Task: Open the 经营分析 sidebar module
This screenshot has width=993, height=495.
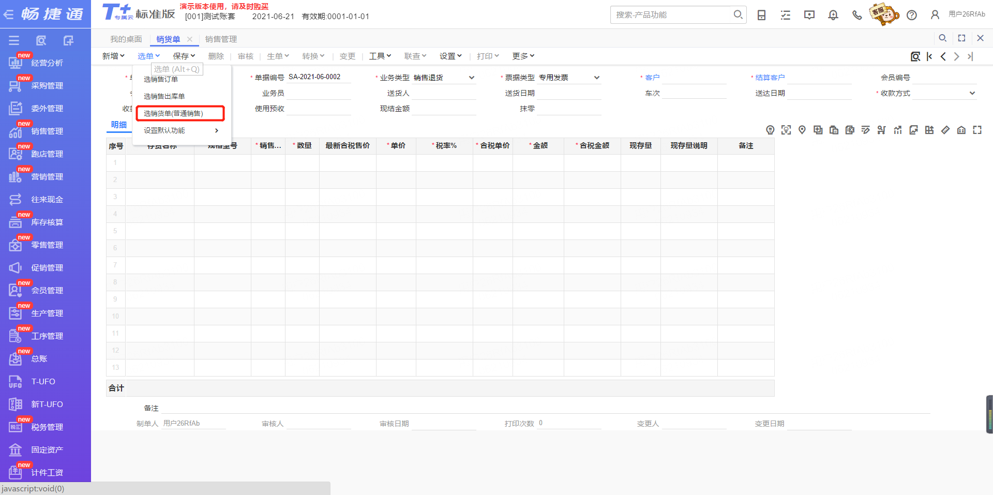Action: pos(46,63)
